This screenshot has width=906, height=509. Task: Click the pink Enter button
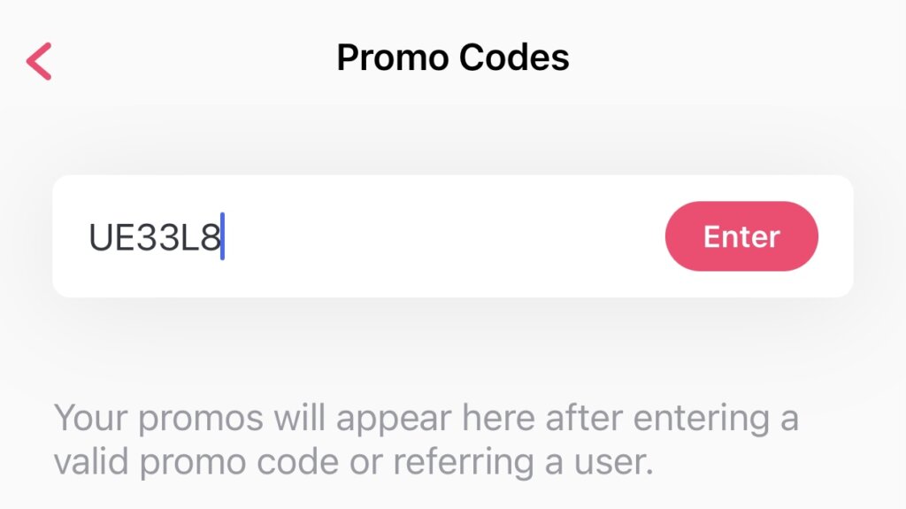click(x=741, y=236)
